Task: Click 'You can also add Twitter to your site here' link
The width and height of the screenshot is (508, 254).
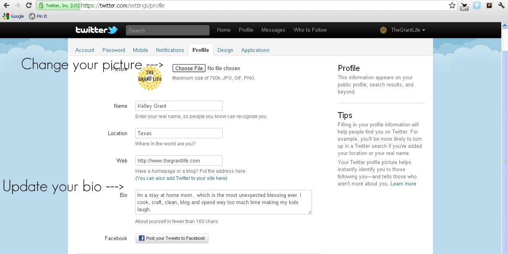Action: click(x=181, y=178)
